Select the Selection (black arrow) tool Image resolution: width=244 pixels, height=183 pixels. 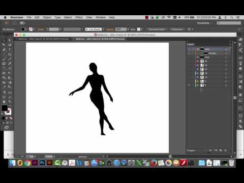pos(4,40)
